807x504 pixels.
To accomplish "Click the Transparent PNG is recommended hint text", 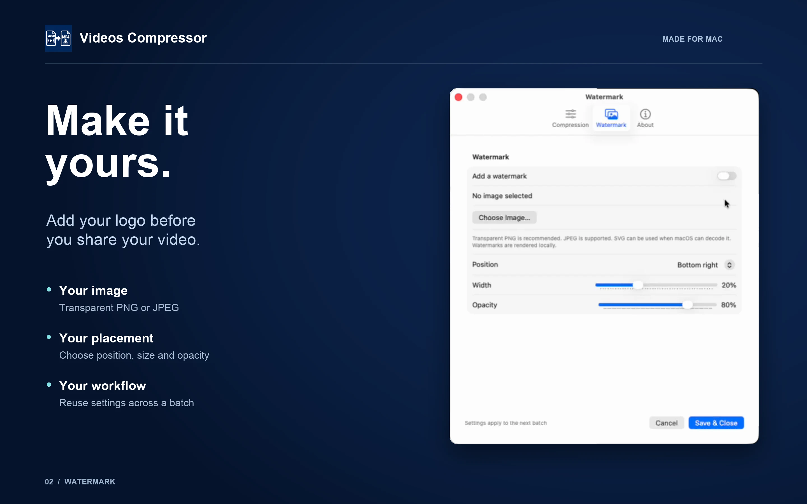I will 601,242.
